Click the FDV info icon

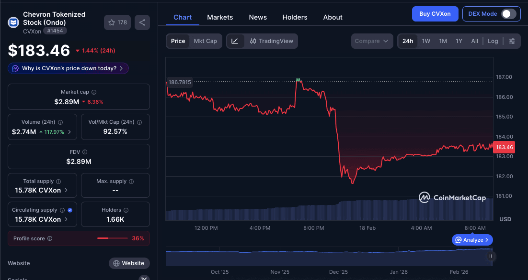coord(84,152)
